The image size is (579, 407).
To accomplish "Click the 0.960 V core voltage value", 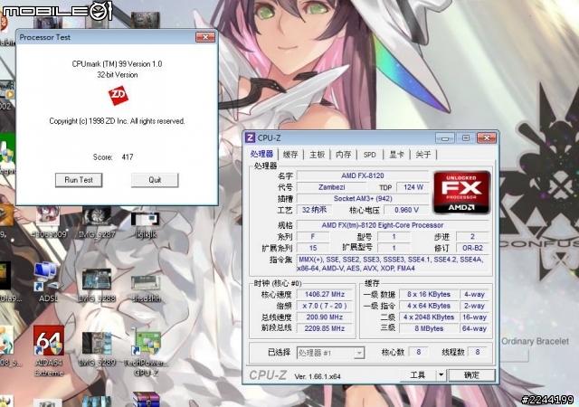I will point(406,210).
